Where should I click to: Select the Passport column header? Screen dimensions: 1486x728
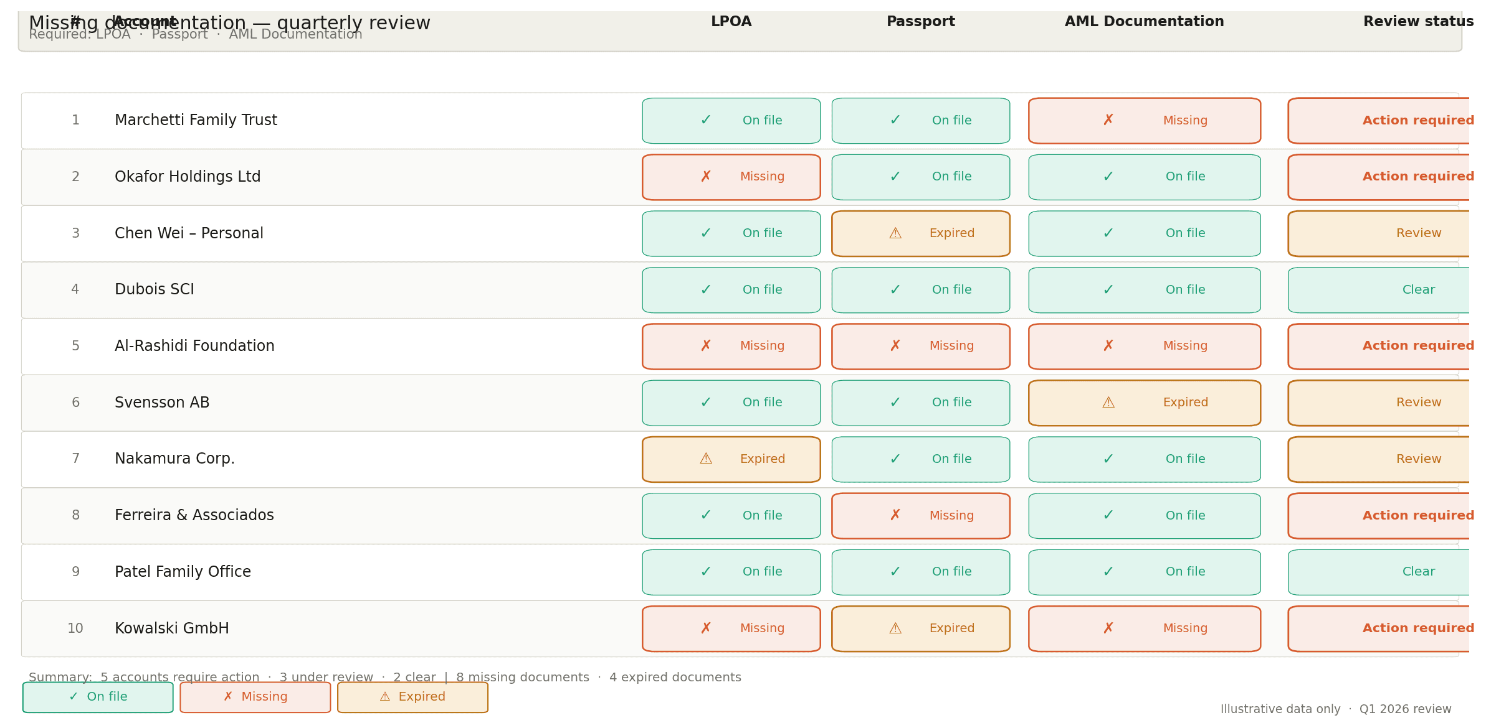point(920,22)
